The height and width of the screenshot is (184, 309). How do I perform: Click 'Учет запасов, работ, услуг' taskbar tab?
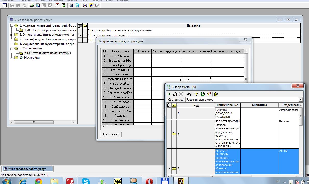(27, 169)
